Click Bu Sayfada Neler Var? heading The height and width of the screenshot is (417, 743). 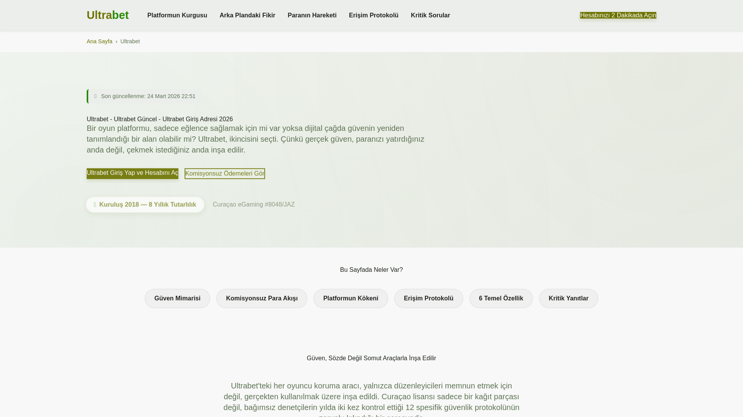pos(371,270)
